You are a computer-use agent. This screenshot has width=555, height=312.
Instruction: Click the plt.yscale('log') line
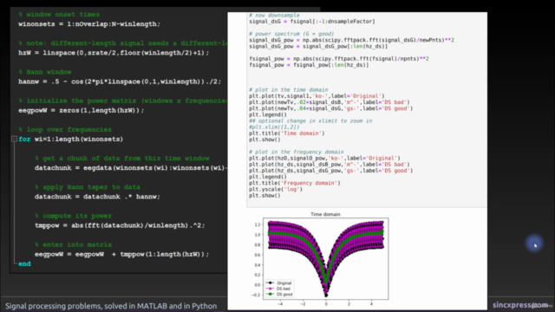pyautogui.click(x=276, y=189)
